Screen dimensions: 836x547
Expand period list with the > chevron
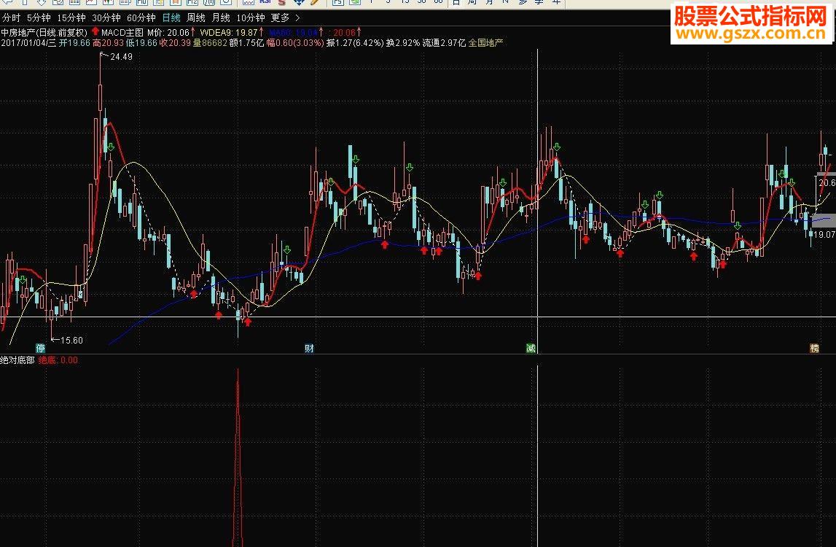tap(297, 18)
